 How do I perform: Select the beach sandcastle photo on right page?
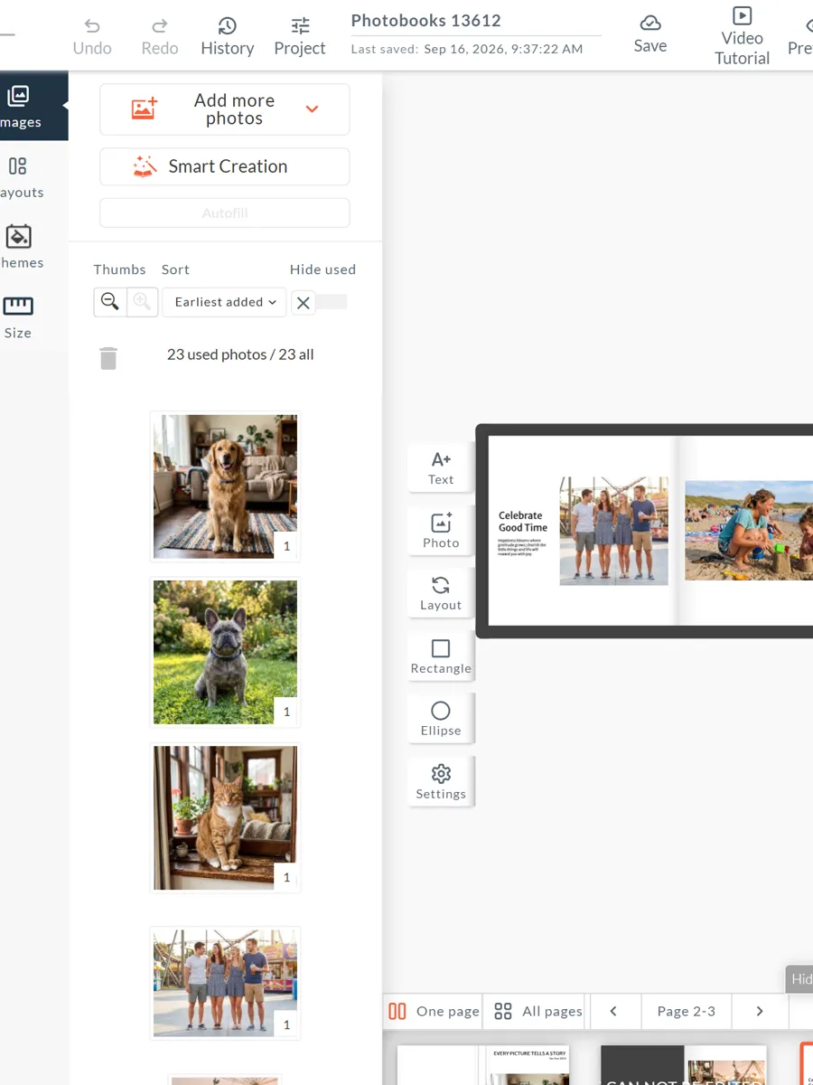[749, 530]
